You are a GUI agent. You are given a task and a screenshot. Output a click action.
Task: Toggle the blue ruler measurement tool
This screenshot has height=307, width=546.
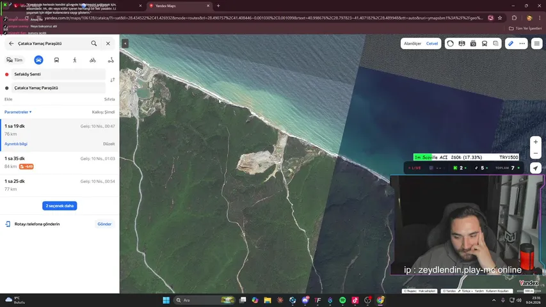pyautogui.click(x=511, y=43)
